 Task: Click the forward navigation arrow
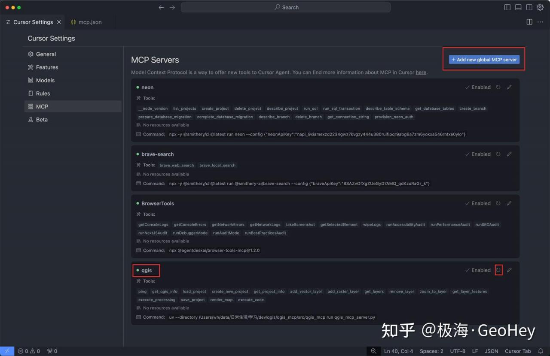(172, 7)
